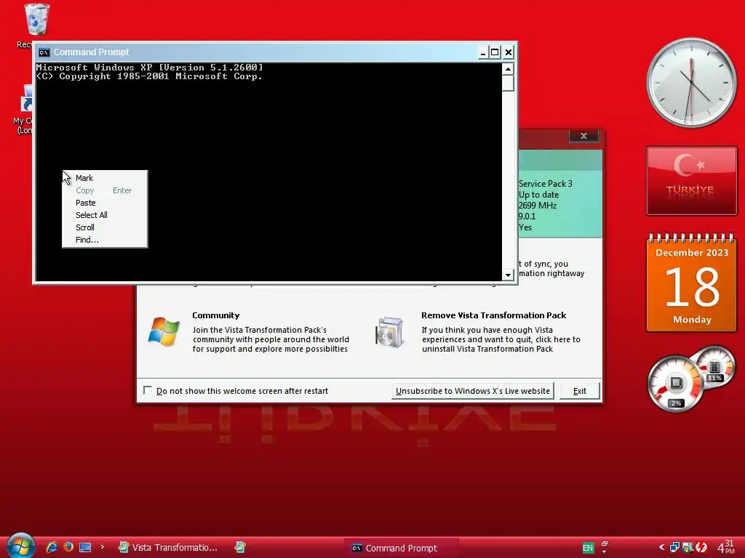Screen dimensions: 745x558
Task: Expand the quick launch overflow chevron
Action: point(102,547)
